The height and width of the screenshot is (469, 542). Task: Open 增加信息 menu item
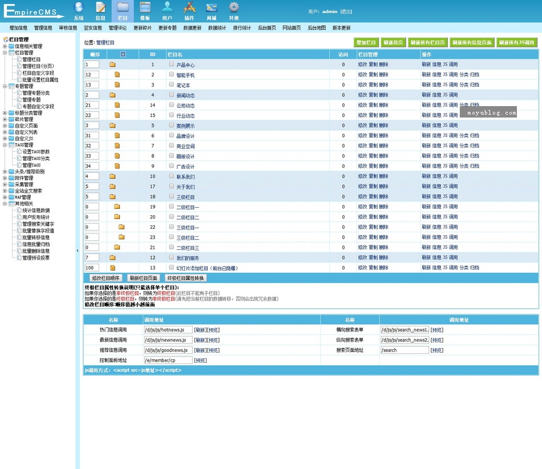18,28
